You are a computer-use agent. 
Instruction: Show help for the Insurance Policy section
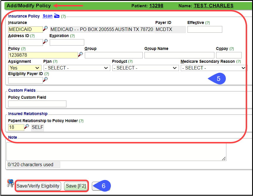[63, 16]
